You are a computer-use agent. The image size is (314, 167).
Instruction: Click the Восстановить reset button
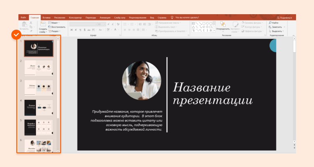click(57, 27)
